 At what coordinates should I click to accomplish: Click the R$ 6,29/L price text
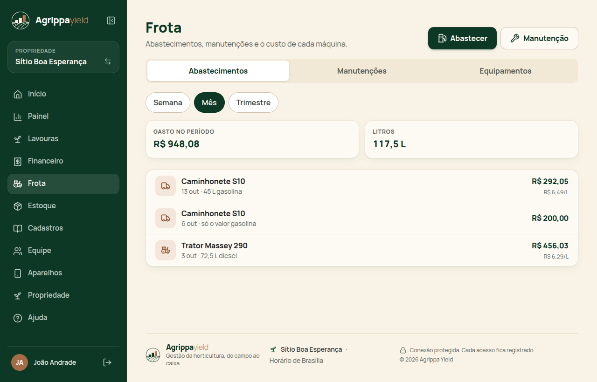coord(556,256)
